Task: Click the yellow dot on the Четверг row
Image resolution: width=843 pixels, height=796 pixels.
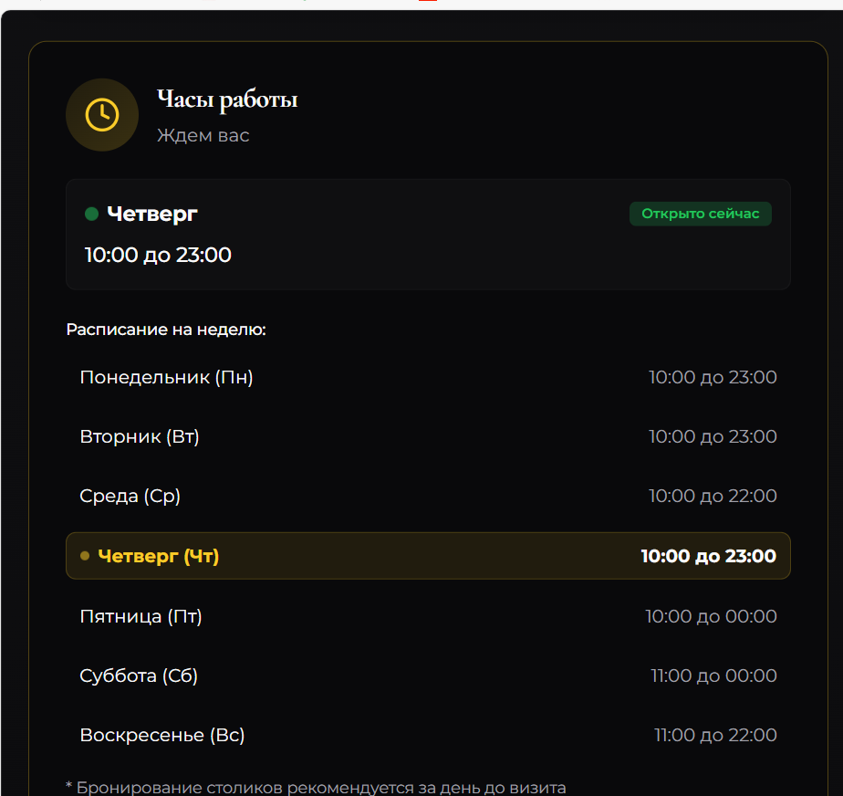Action: (84, 555)
